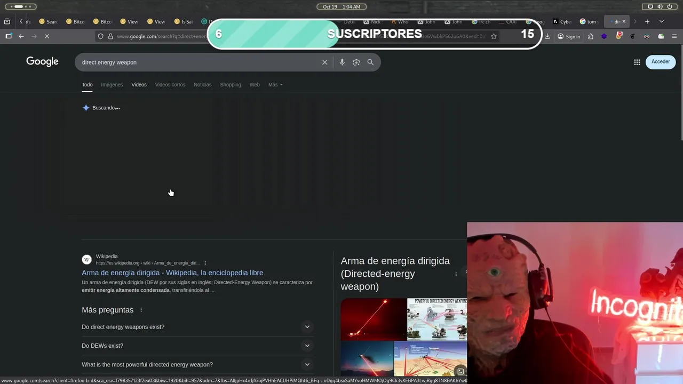This screenshot has height=384, width=683.
Task: Open the Firefox hamburger menu
Action: coord(674,36)
